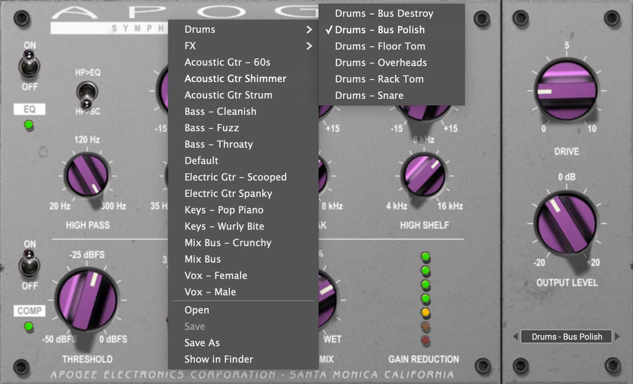The image size is (633, 384).
Task: Click the "Drums - Bus Polish" preset name field
Action: tap(565, 336)
